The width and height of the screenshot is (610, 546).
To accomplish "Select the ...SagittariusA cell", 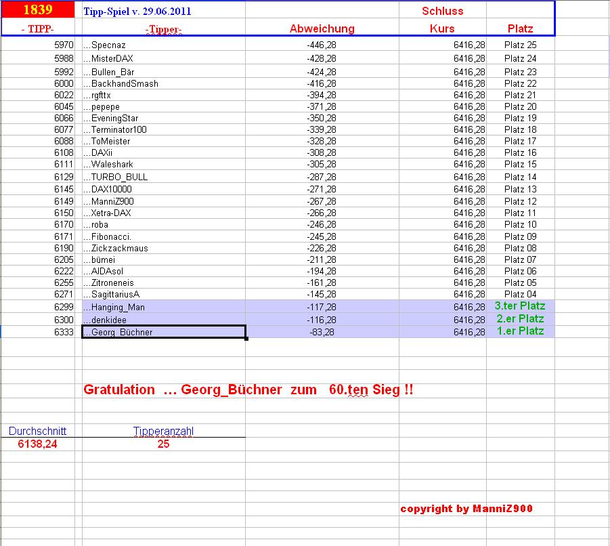I will tap(163, 294).
